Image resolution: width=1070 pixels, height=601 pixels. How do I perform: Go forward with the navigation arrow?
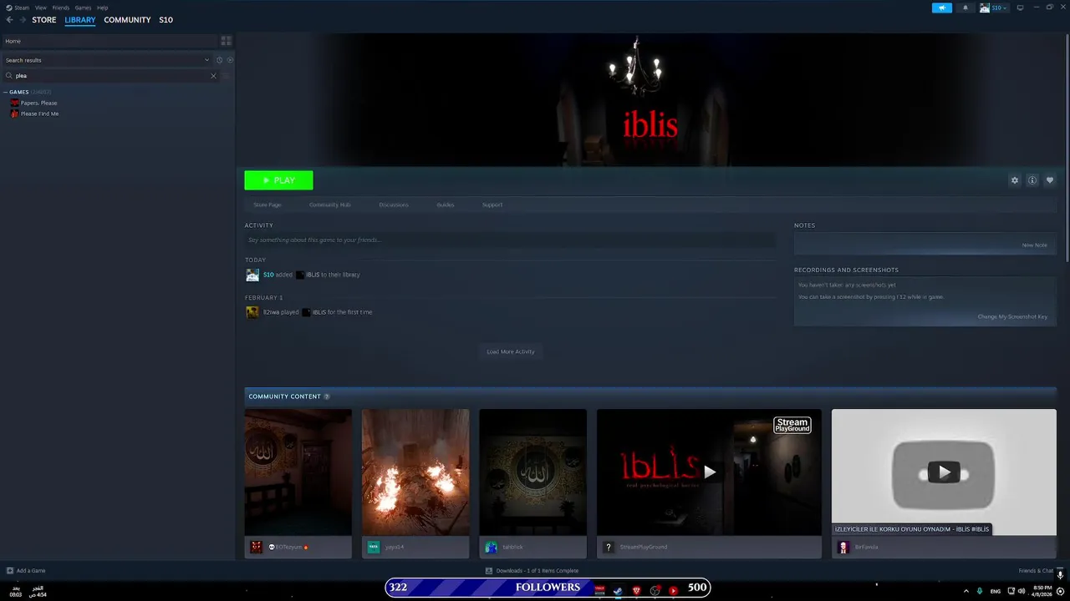click(22, 20)
